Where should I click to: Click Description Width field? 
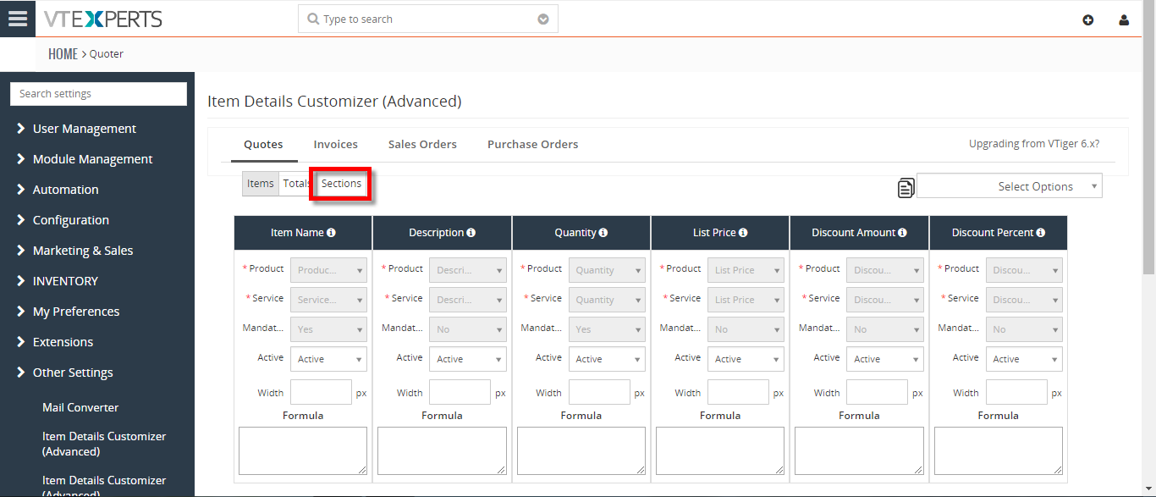tap(460, 392)
